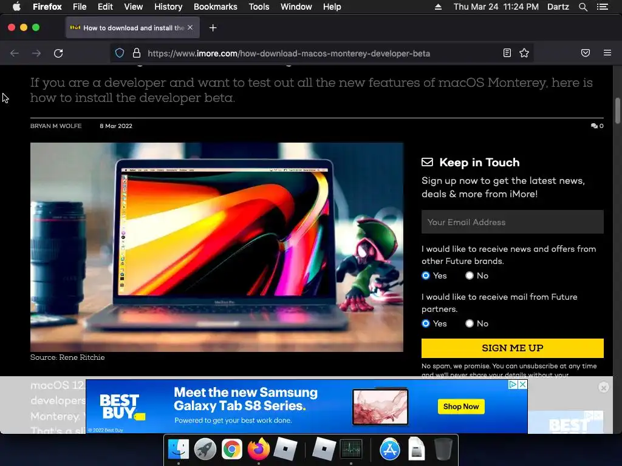Close the iMore article tab
Screen dimensions: 622x466
point(190,27)
